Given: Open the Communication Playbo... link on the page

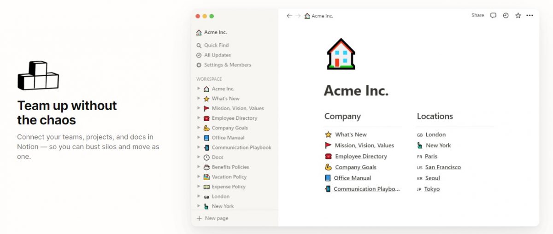Looking at the screenshot, I should click(367, 189).
